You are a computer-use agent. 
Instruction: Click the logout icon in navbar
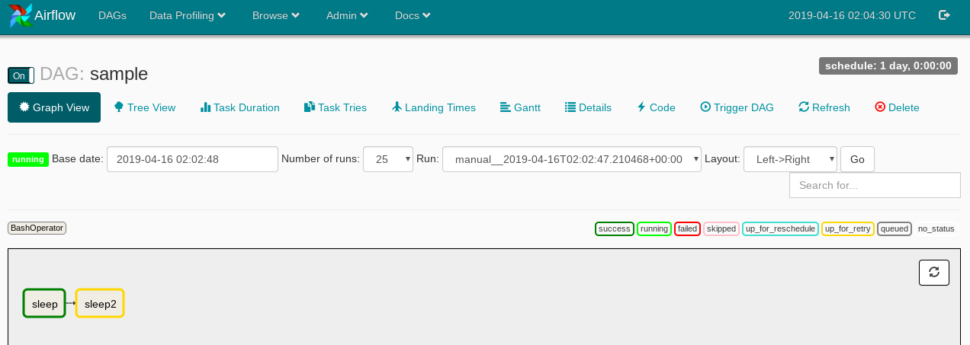[944, 15]
